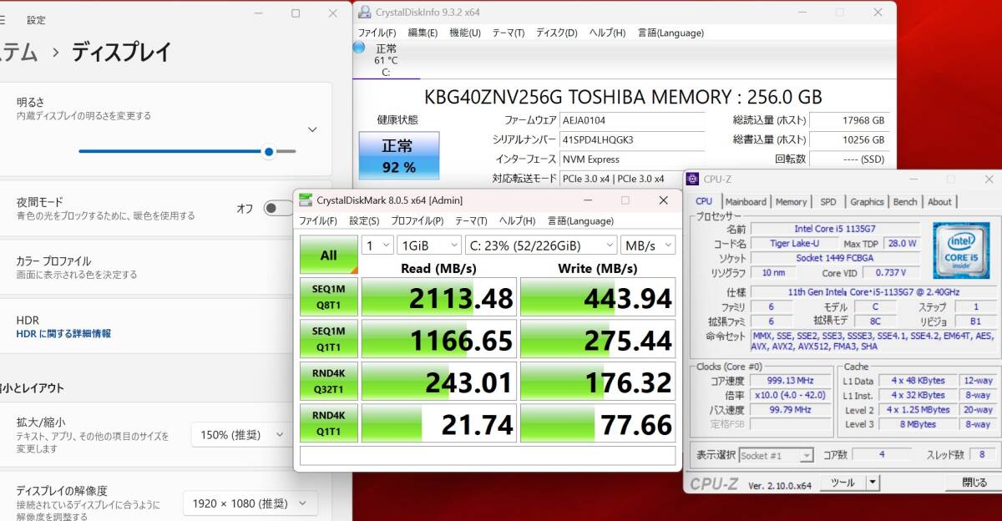
Task: Open ファイル(F) menu in CrystalDiskInfo
Action: pos(377,33)
